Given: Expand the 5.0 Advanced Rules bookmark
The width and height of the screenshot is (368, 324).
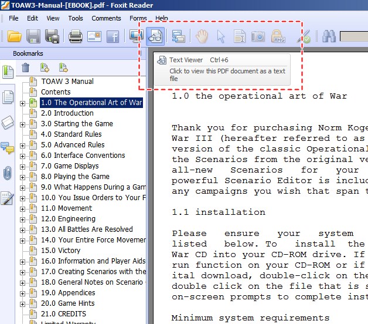Looking at the screenshot, I should tap(22, 146).
